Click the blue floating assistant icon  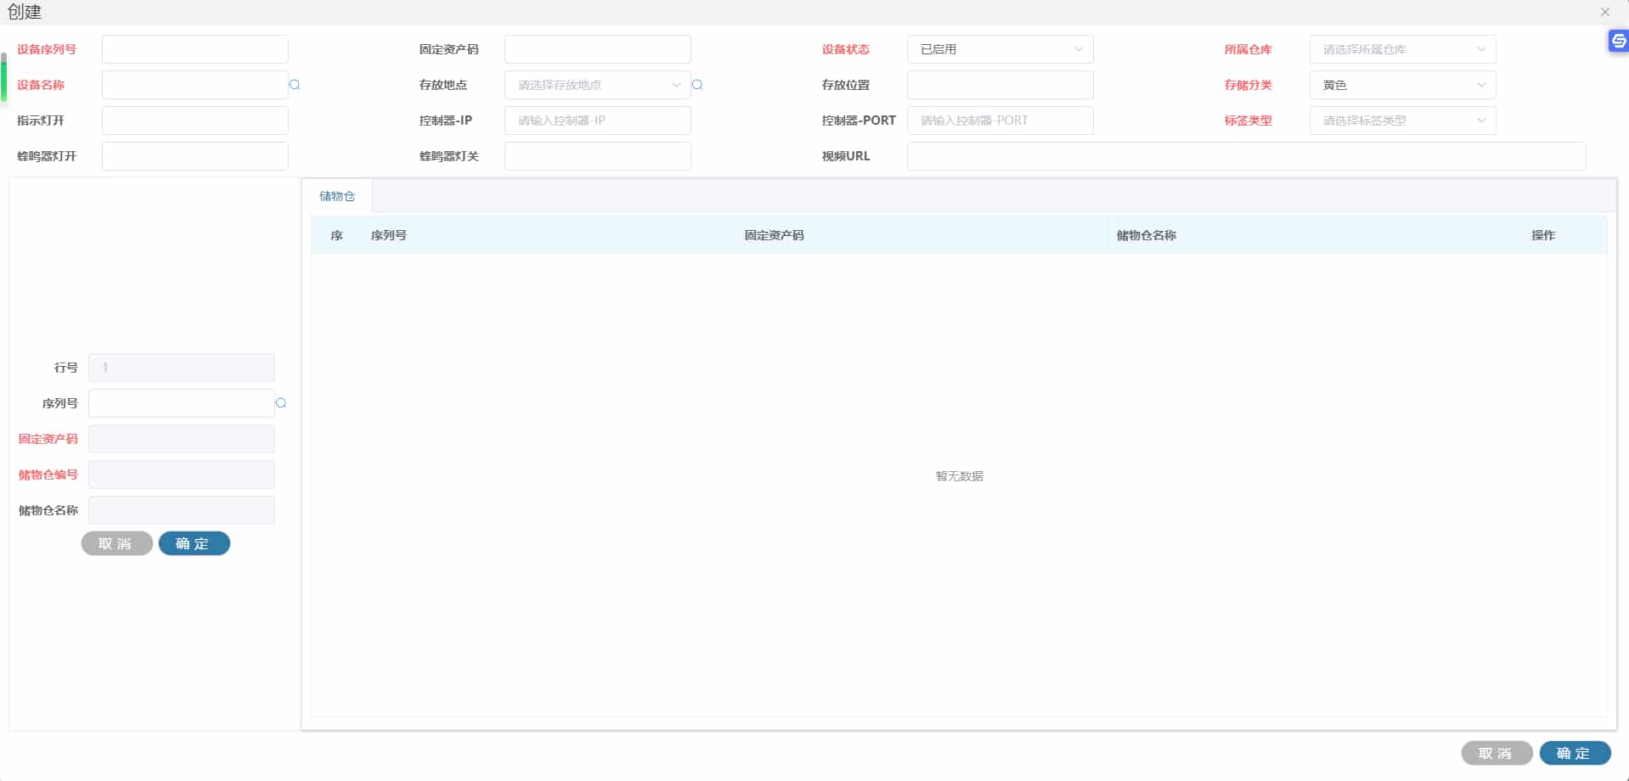[1619, 40]
